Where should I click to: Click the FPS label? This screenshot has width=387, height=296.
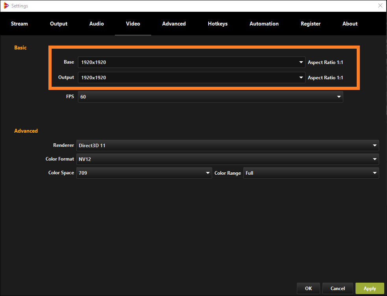point(70,97)
